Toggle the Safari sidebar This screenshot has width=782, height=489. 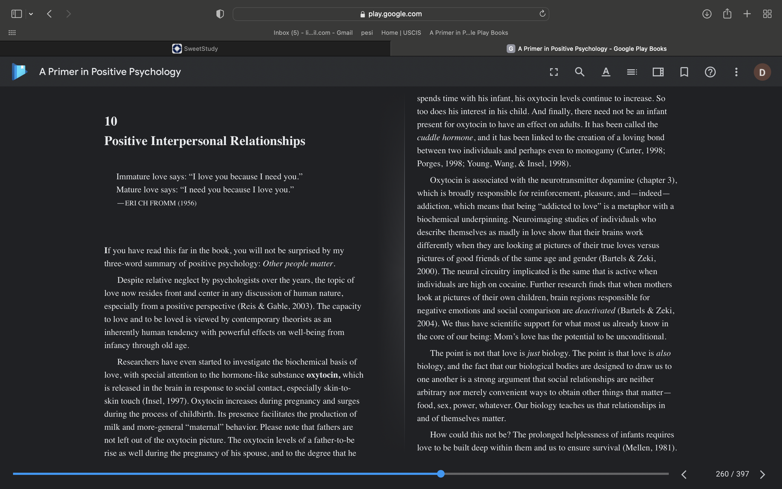pyautogui.click(x=17, y=14)
